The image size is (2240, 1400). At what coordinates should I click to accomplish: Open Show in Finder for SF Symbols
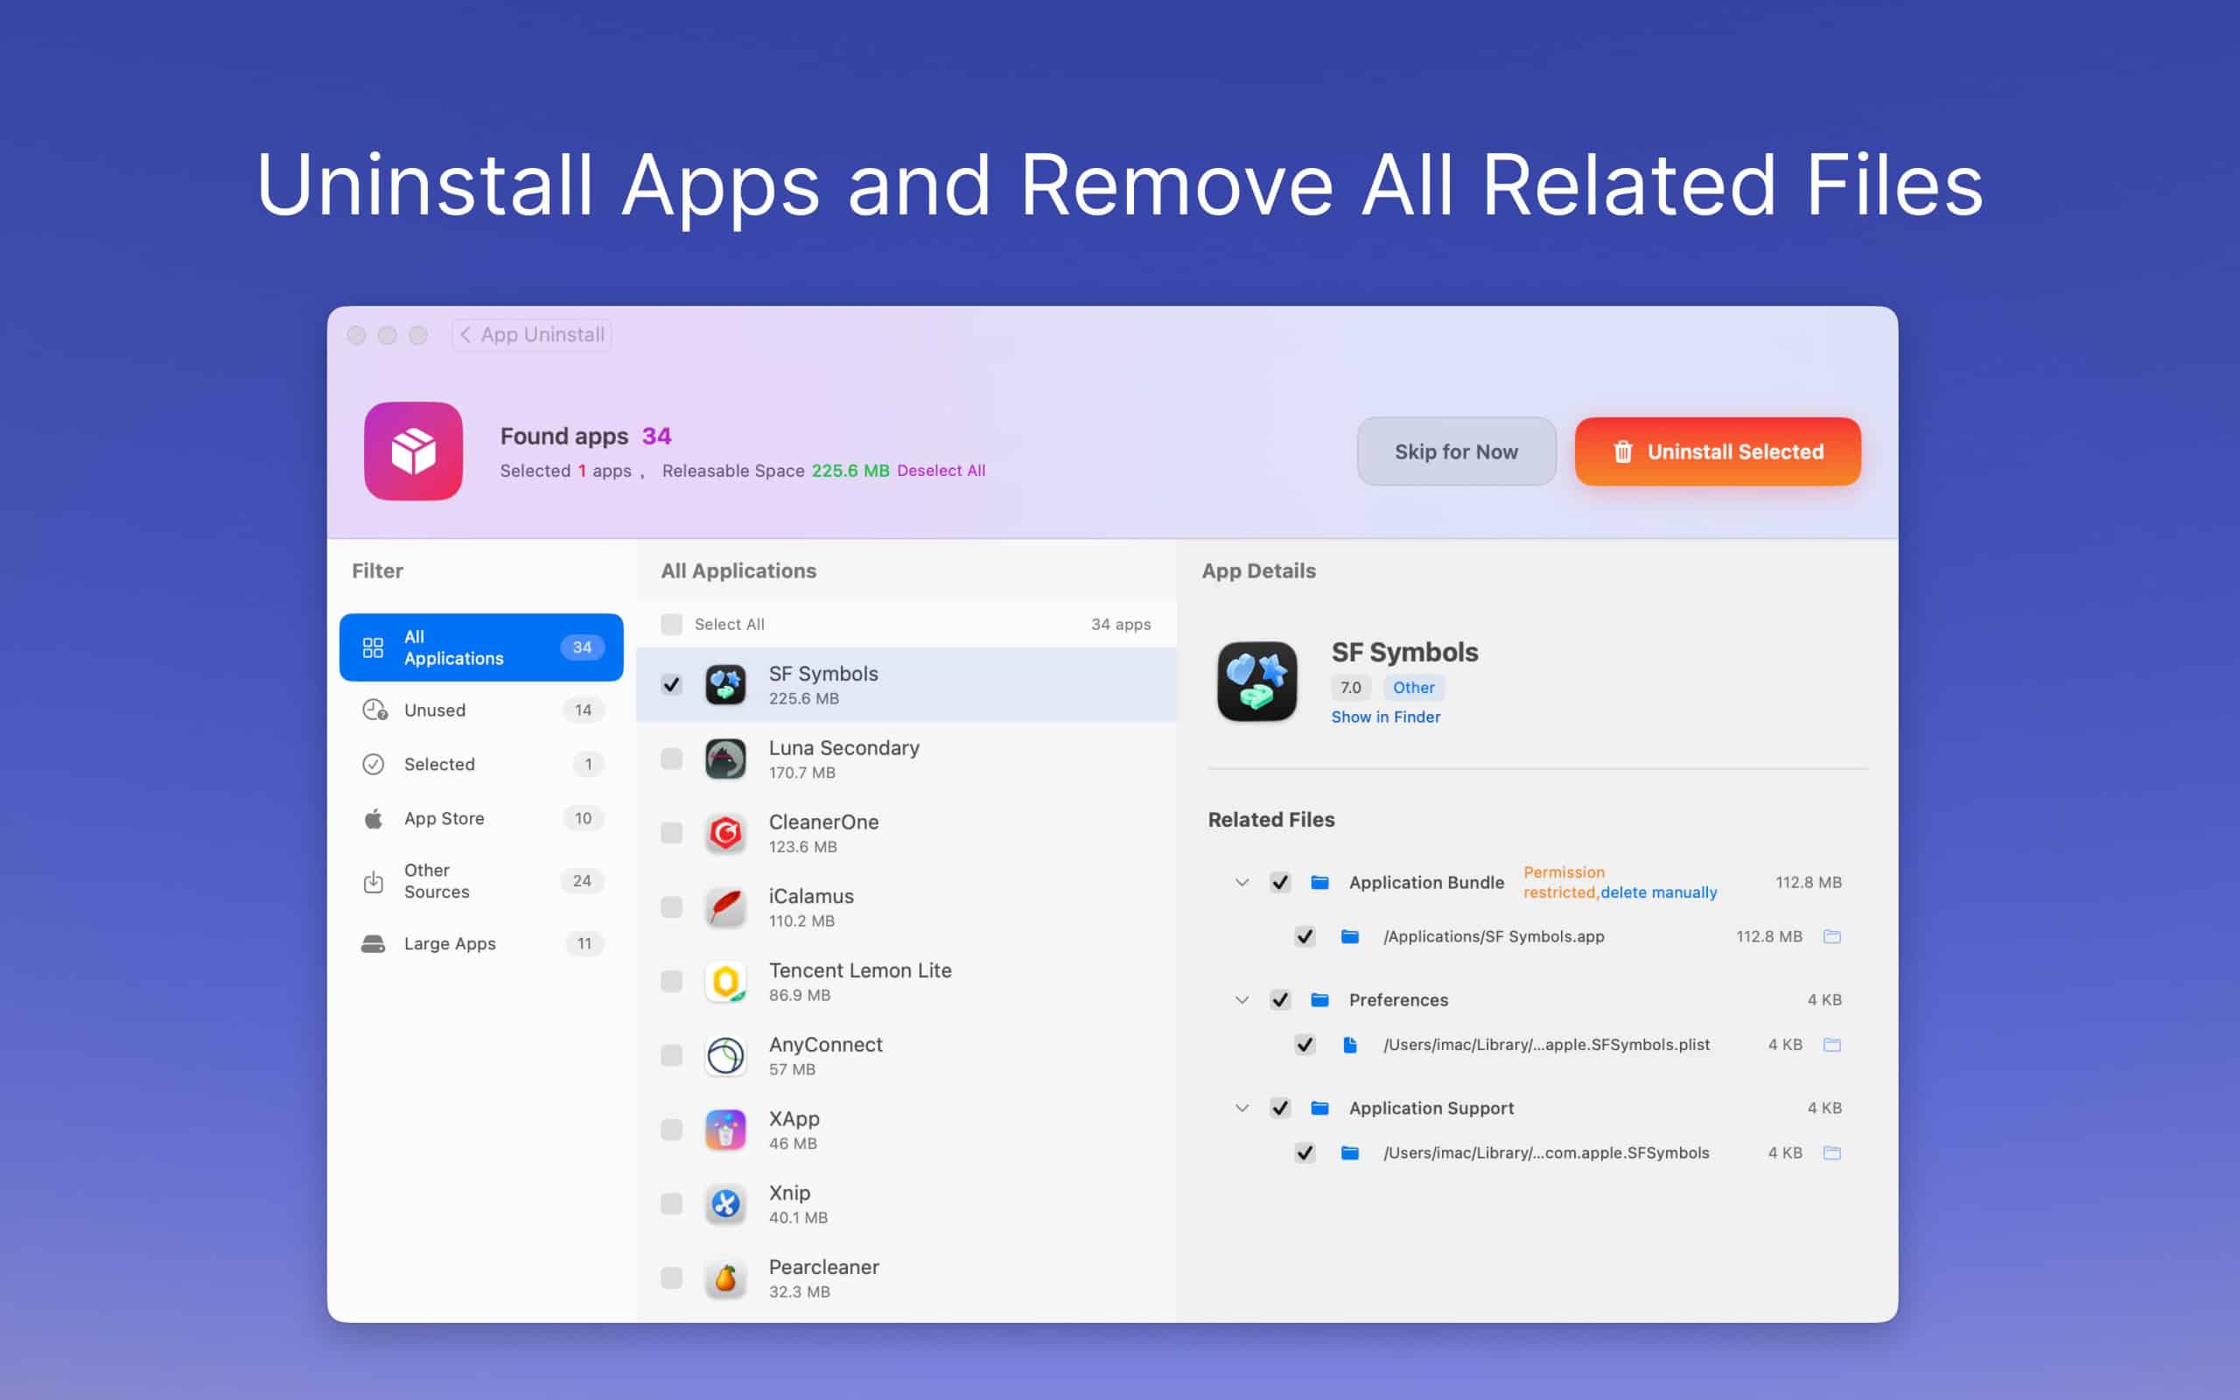pos(1386,716)
